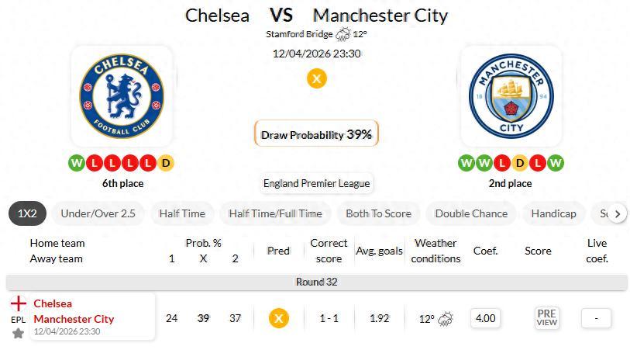Viewport: 630px width, 350px height.
Task: Click Chelsea's green W form badge
Action: 76,163
